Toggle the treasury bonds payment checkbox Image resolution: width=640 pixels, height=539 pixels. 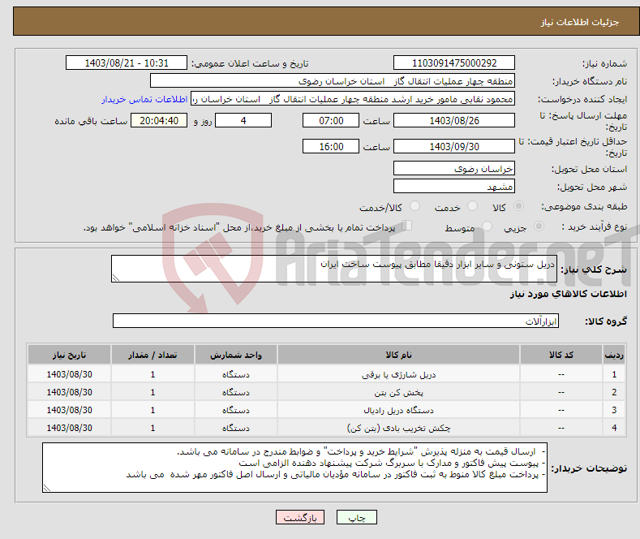(407, 226)
